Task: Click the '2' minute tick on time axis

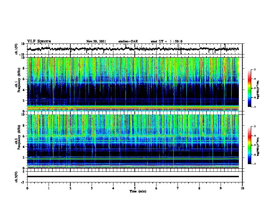Action: point(70,188)
